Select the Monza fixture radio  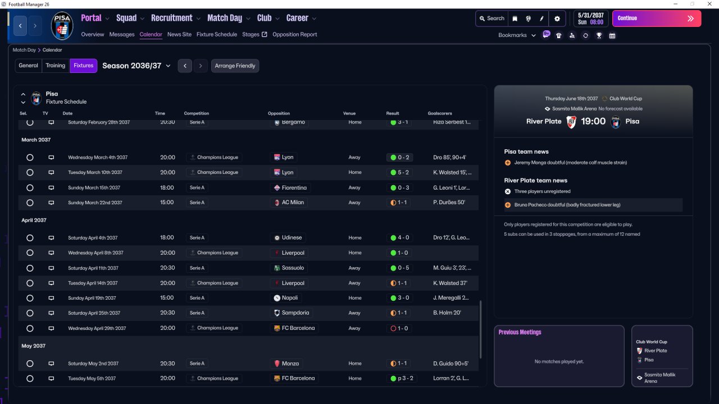30,364
